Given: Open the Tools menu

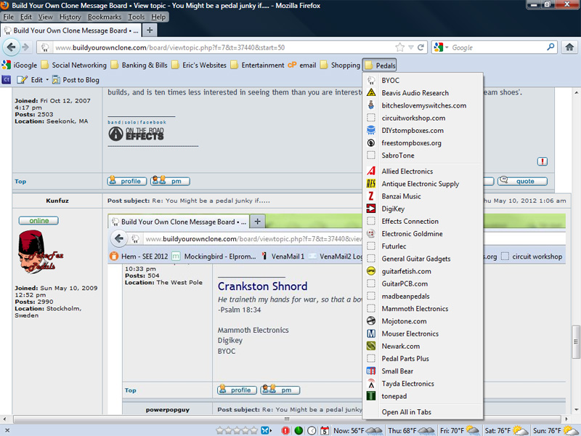Looking at the screenshot, I should pos(137,17).
